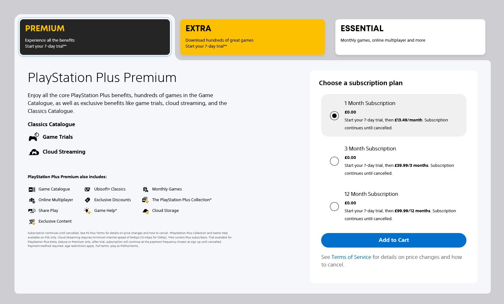Select the 1 Month Subscription radio button

coord(334,116)
